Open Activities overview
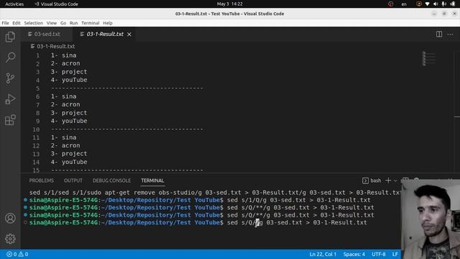The height and width of the screenshot is (259, 460). coord(14,4)
